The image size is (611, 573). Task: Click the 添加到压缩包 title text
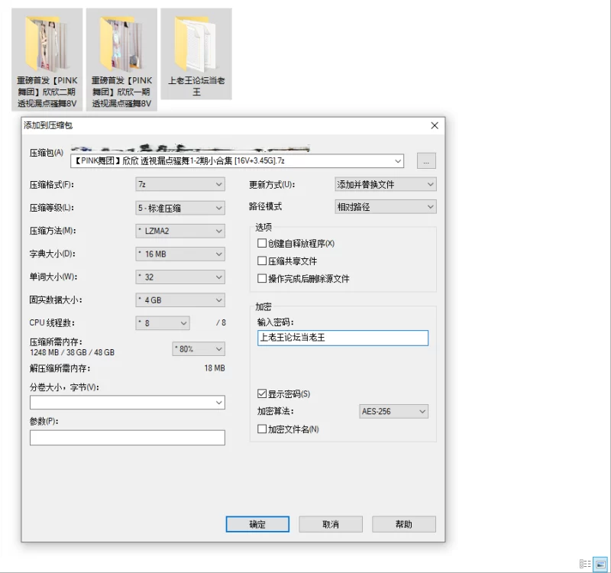(48, 125)
